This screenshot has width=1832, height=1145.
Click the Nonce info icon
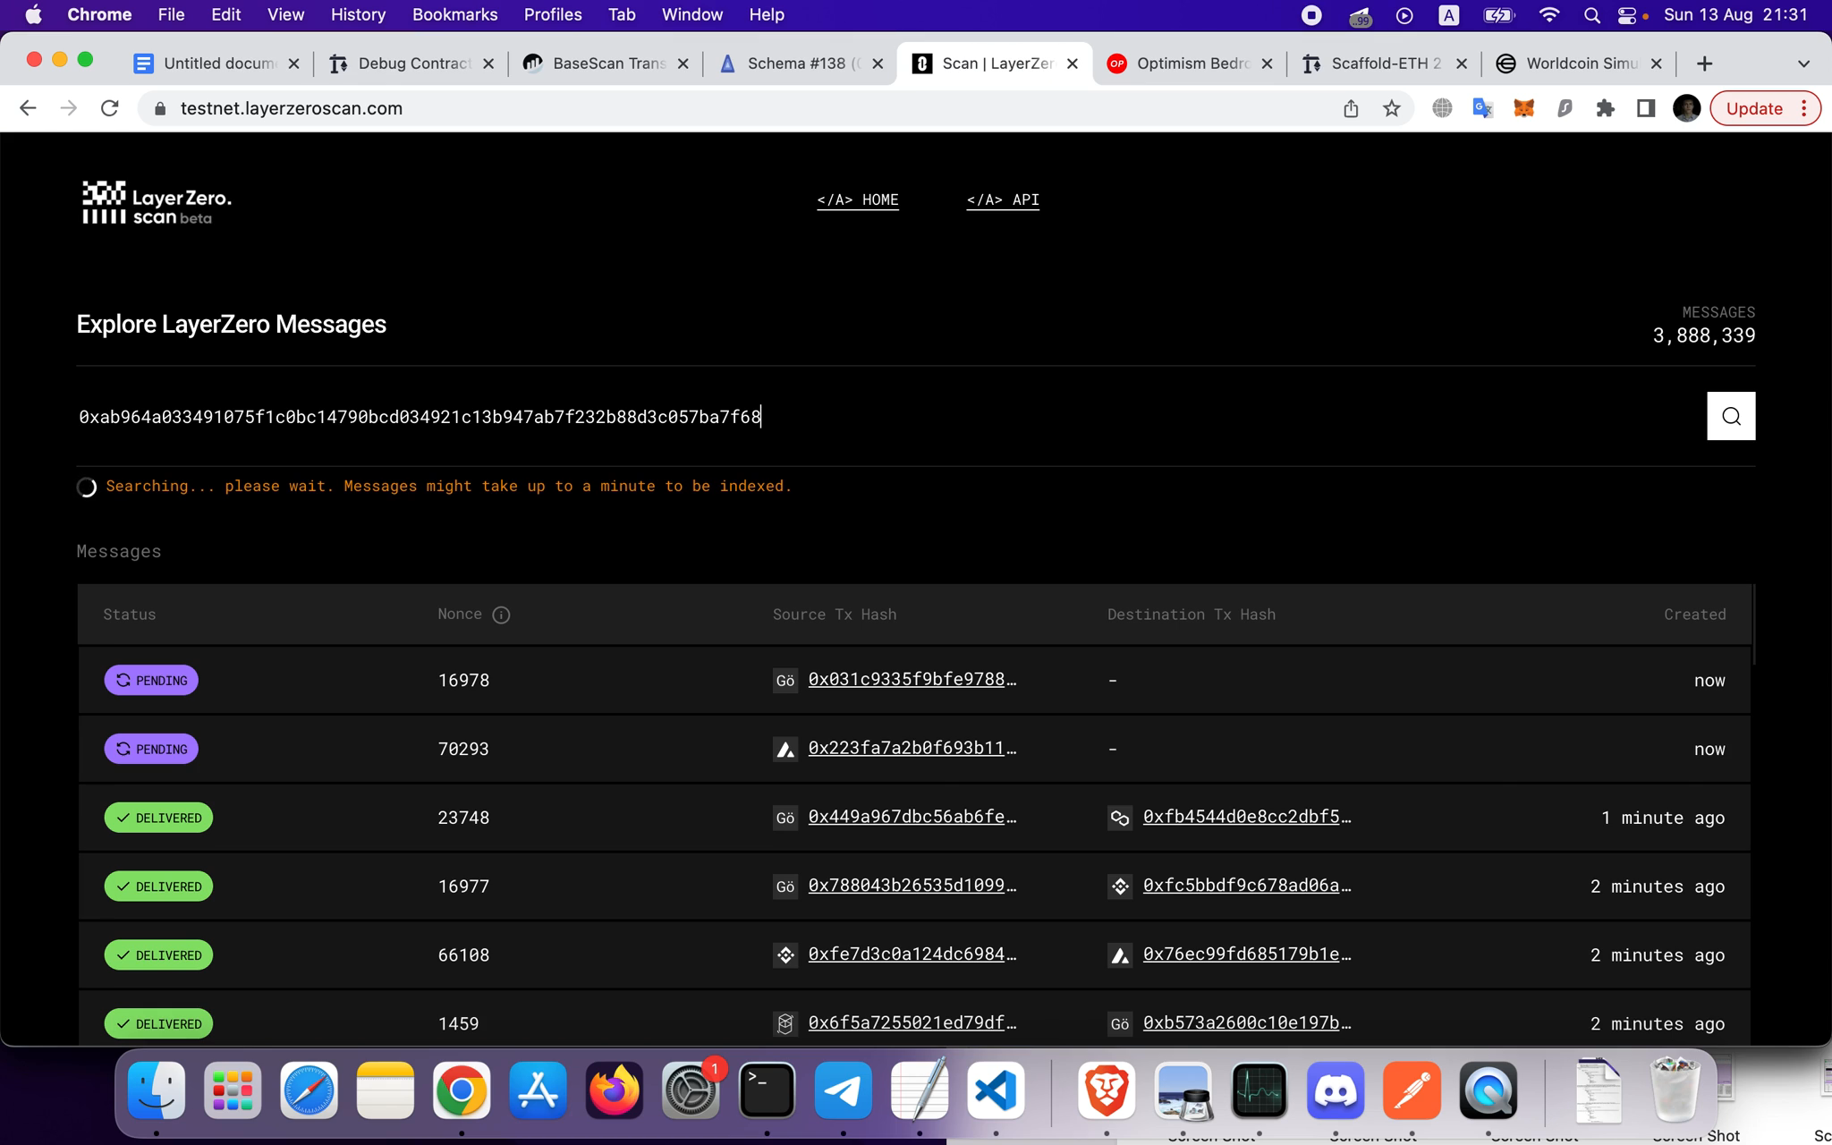[501, 615]
